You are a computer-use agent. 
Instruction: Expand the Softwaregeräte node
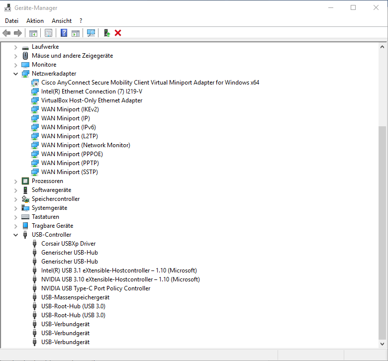pyautogui.click(x=15, y=190)
